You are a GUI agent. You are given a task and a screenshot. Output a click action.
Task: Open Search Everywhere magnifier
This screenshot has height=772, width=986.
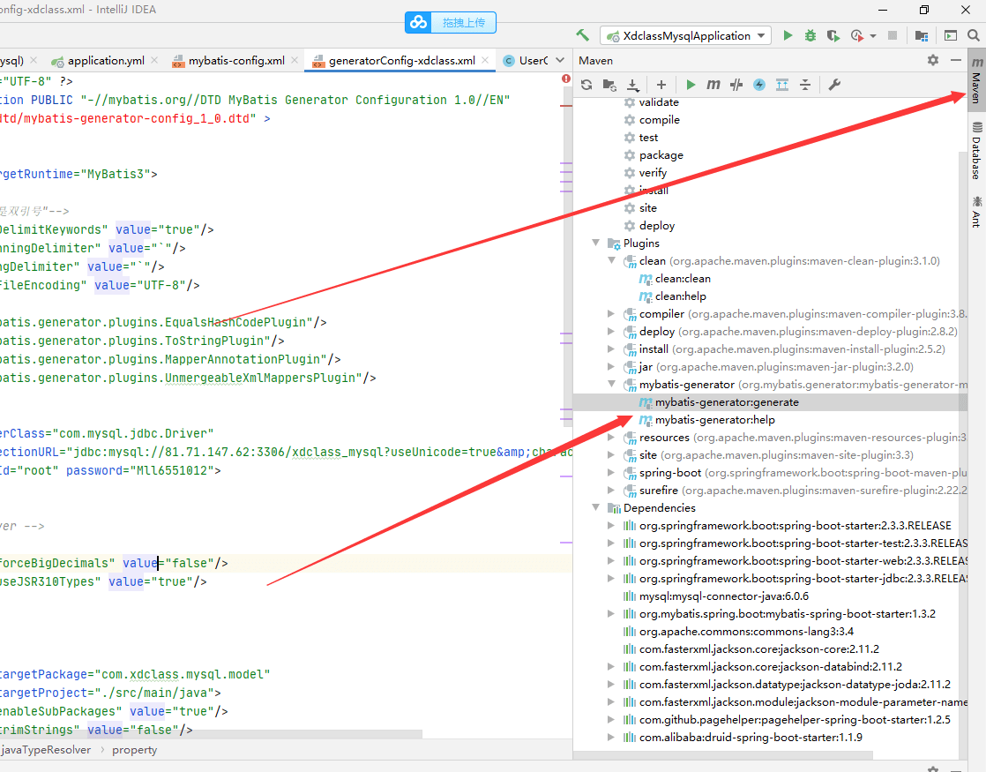974,36
